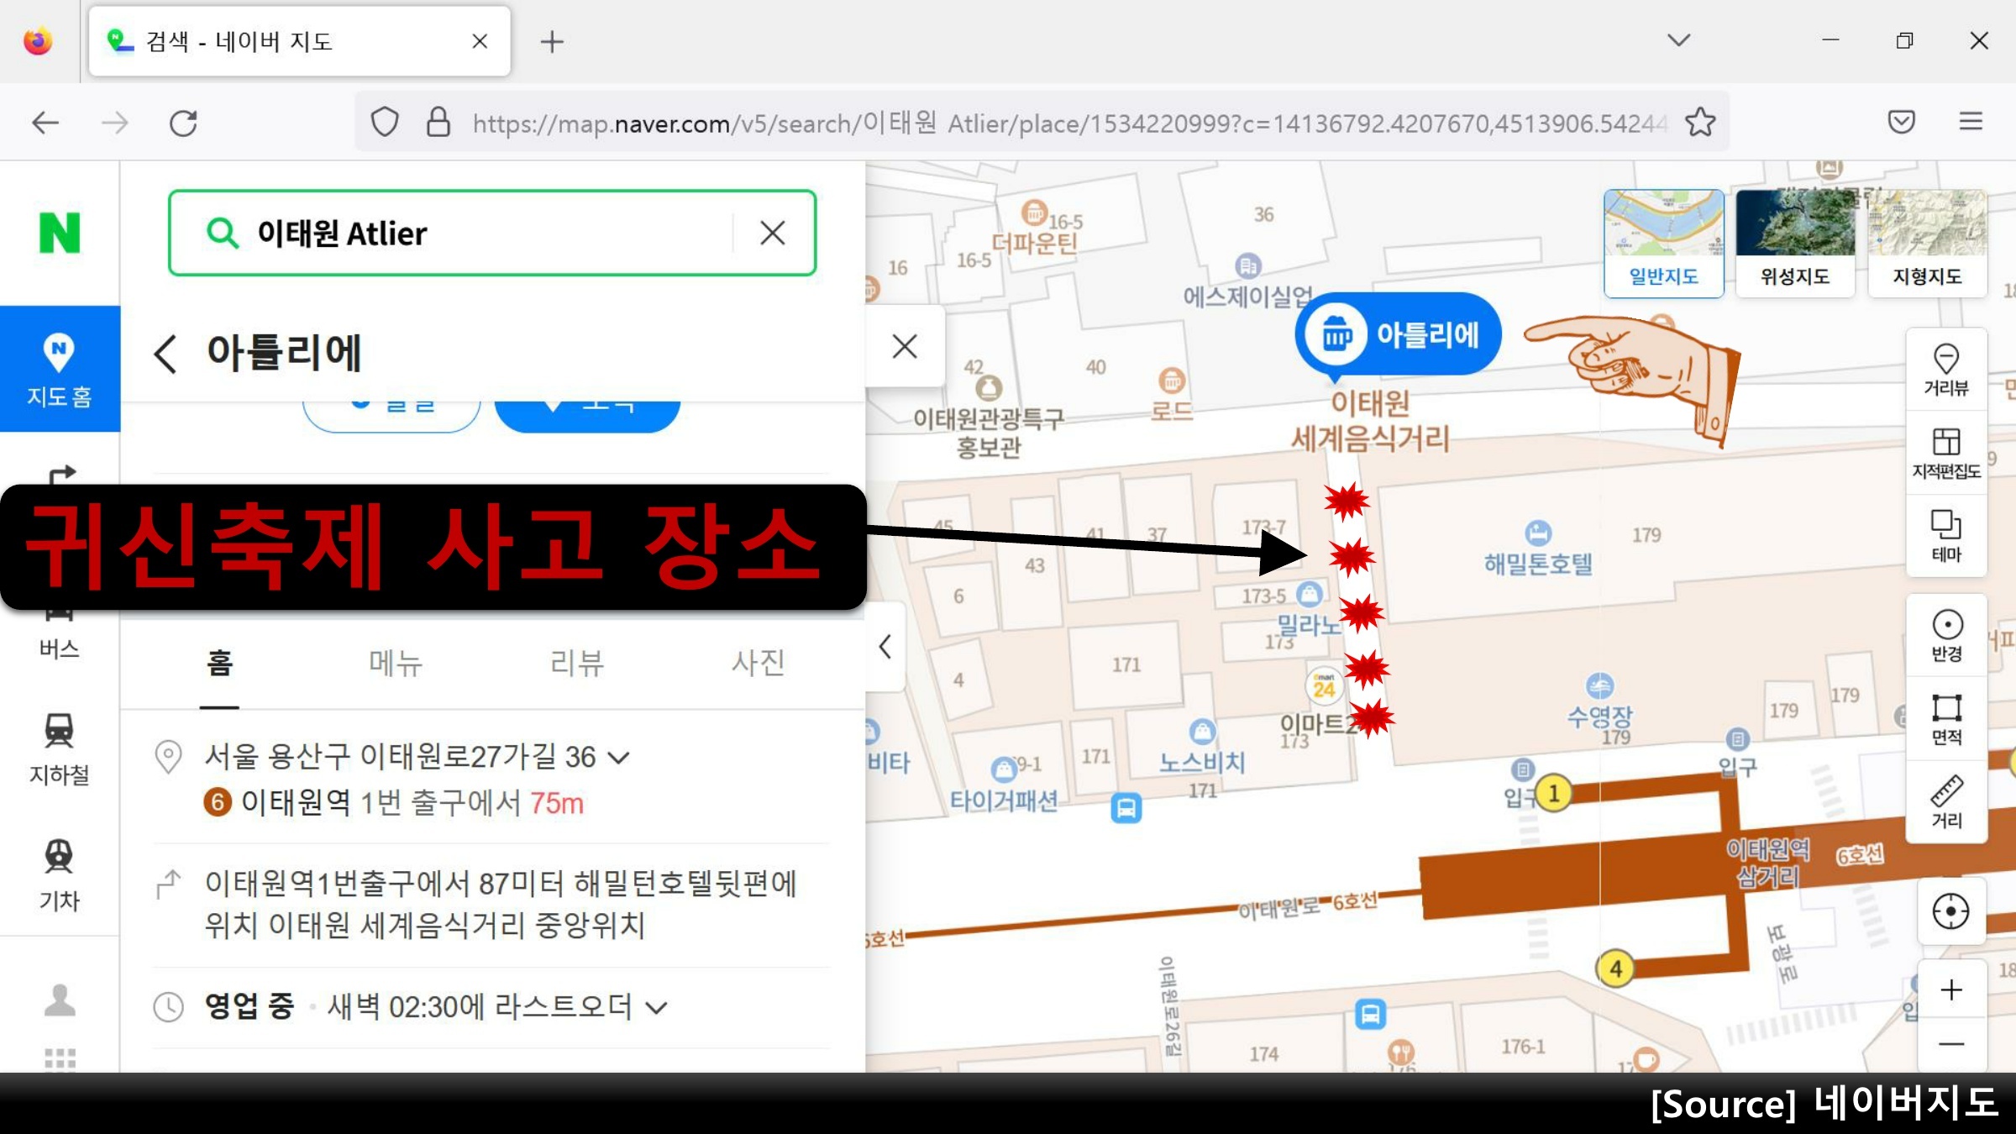The image size is (2016, 1134).
Task: Select the 지적편집도 map overlay icon
Action: [1945, 452]
